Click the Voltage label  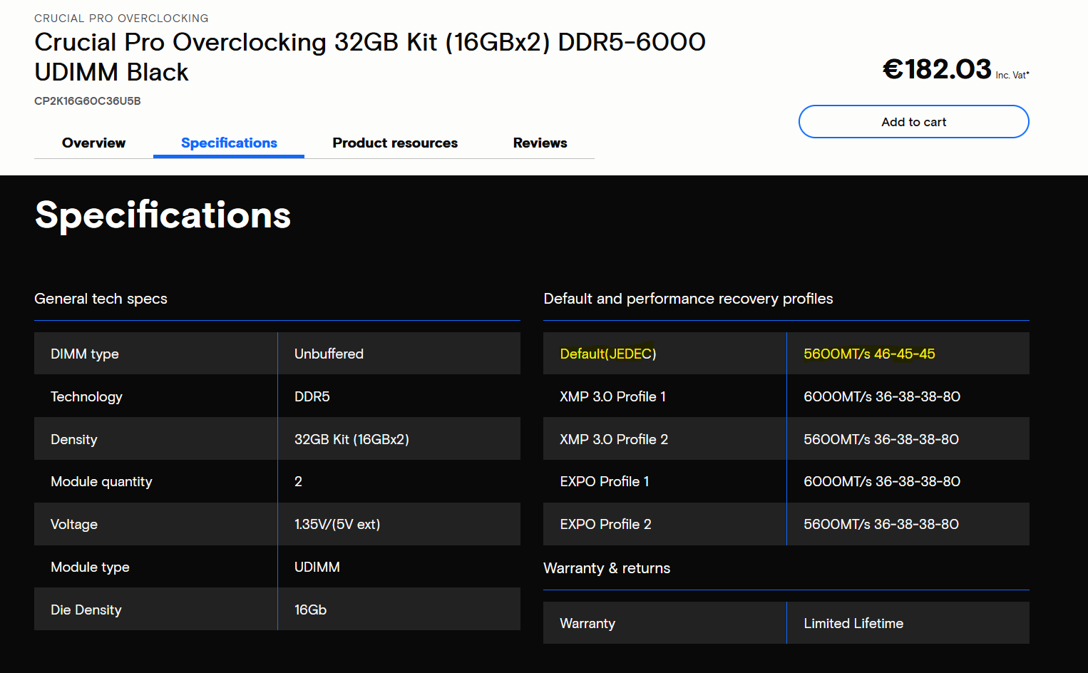[74, 524]
